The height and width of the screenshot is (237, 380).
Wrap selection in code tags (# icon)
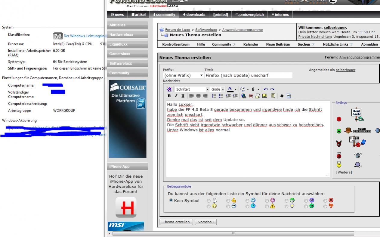click(282, 96)
